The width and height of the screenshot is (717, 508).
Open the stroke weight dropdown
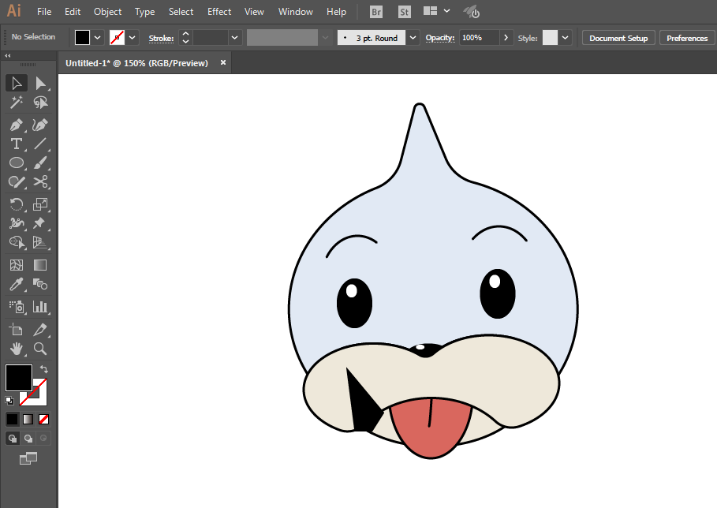pos(235,38)
